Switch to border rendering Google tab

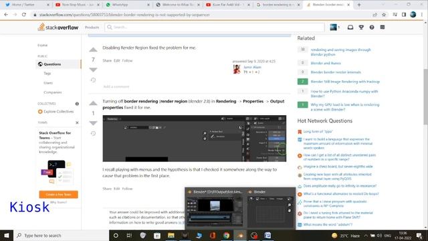click(278, 5)
